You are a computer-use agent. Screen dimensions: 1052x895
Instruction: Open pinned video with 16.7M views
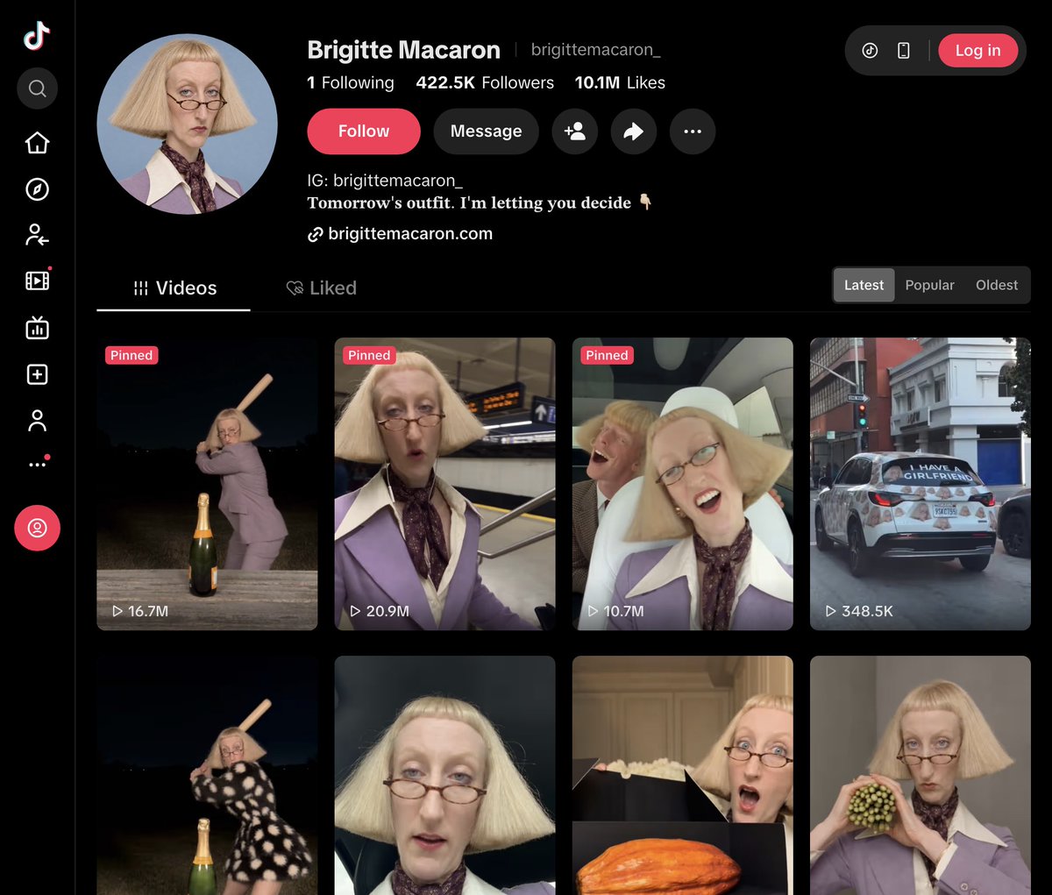click(x=207, y=484)
